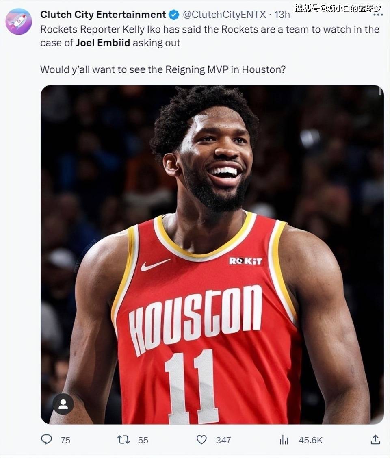Screen dimensions: 390x458
Task: Click the 13h timestamp
Action: click(282, 15)
